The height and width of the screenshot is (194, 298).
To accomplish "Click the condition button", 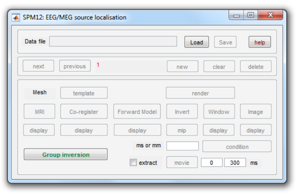I will point(237,146).
